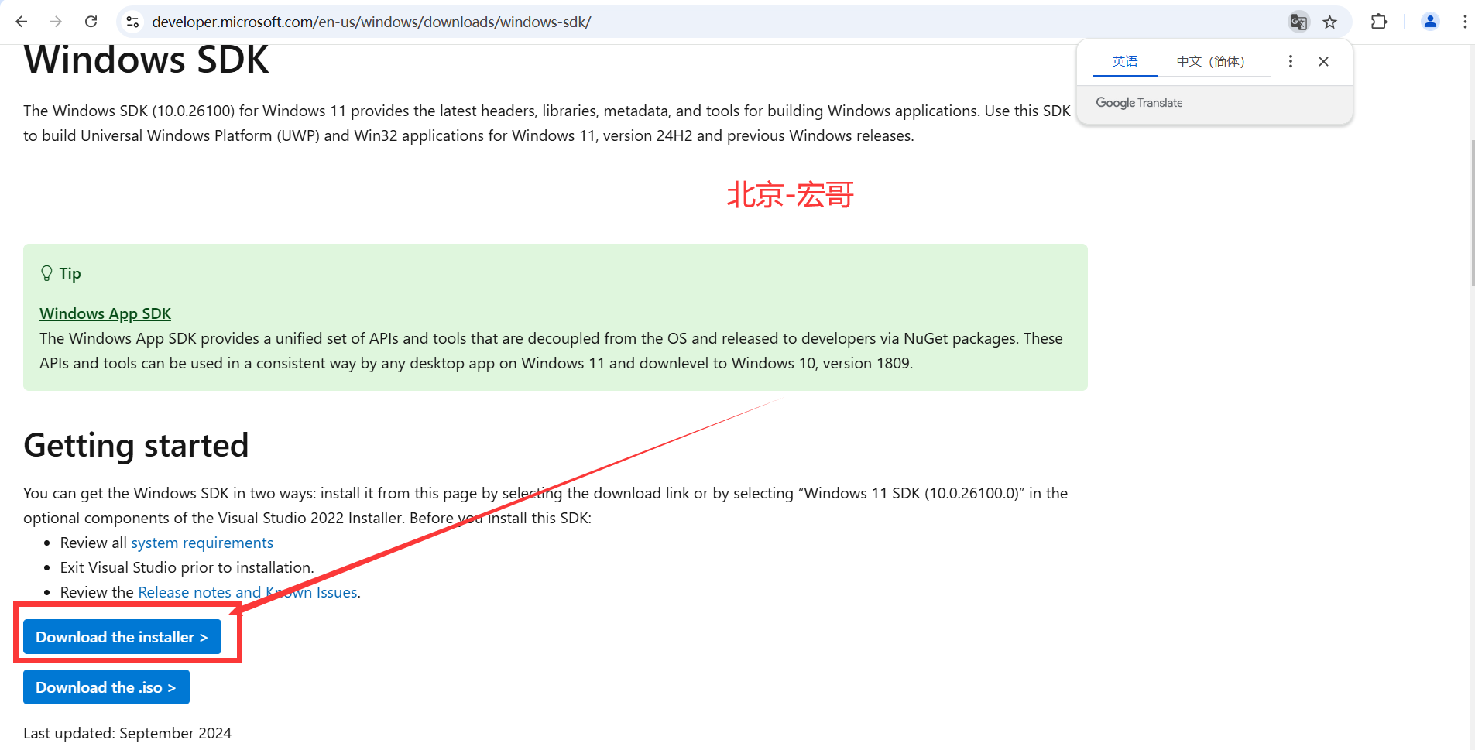Open the Extensions puzzle icon
This screenshot has width=1475, height=750.
[x=1379, y=22]
